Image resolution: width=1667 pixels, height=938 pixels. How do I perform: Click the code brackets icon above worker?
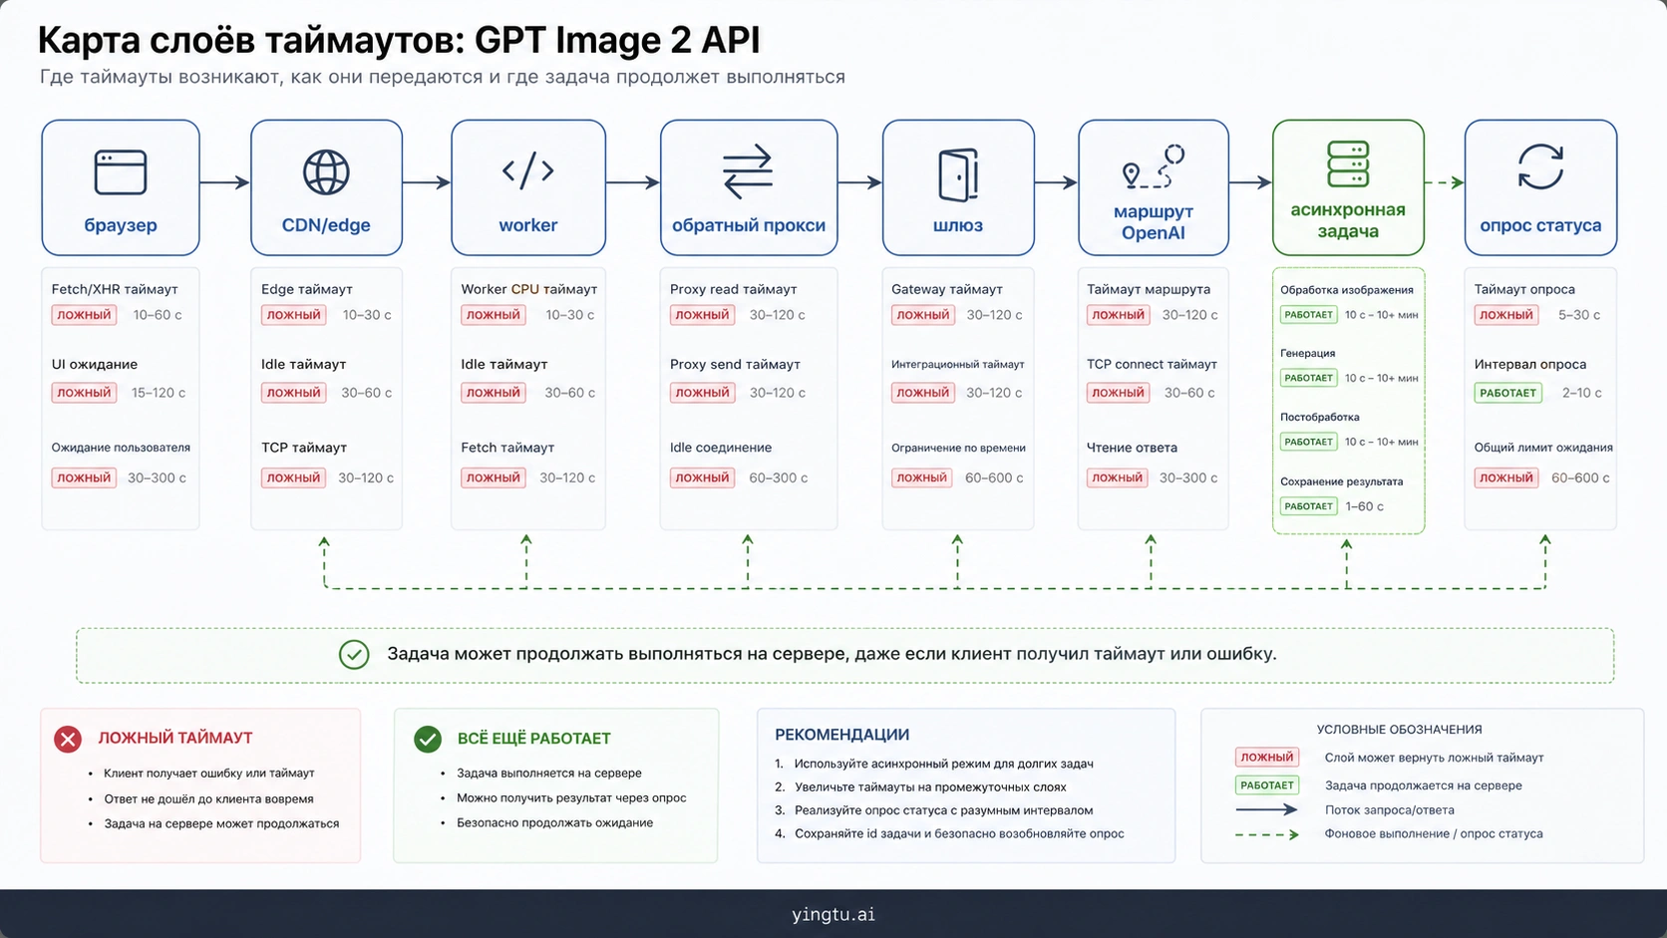click(528, 170)
